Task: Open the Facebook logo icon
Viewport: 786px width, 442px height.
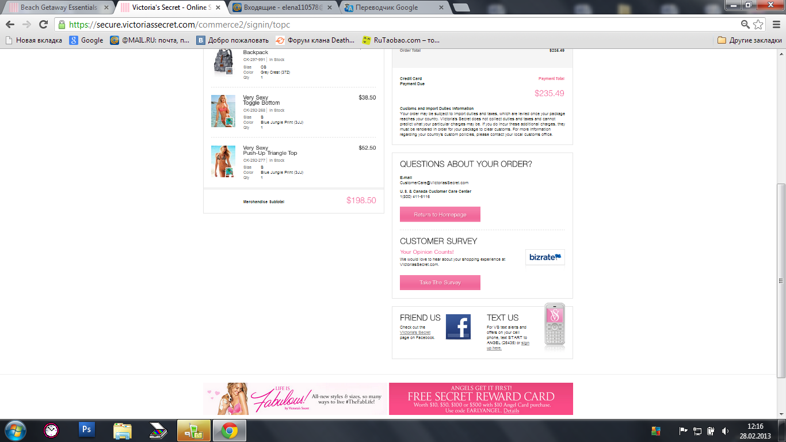Action: 458,327
